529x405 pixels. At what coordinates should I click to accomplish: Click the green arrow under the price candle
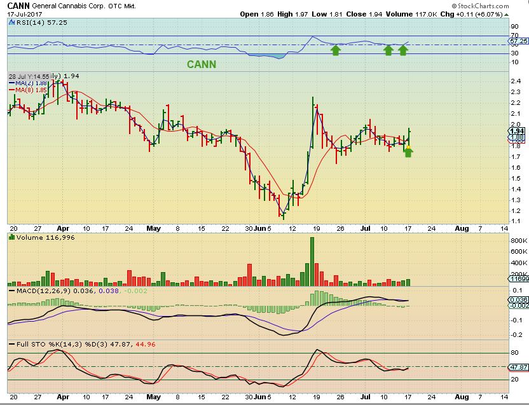pos(408,152)
